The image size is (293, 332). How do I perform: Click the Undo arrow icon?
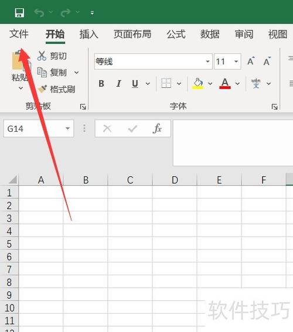tap(39, 13)
